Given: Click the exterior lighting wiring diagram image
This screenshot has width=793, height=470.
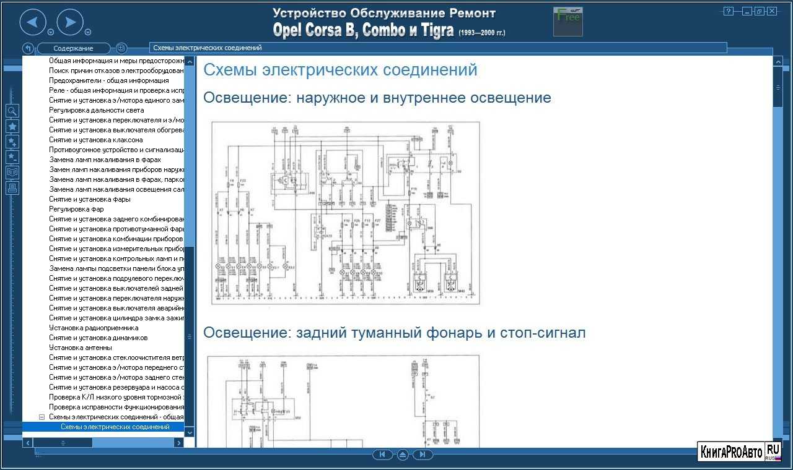Looking at the screenshot, I should (346, 213).
